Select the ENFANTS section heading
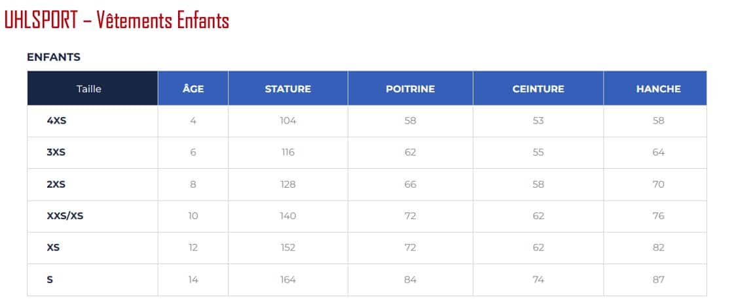Viewport: 734px width, 308px height. click(x=54, y=57)
